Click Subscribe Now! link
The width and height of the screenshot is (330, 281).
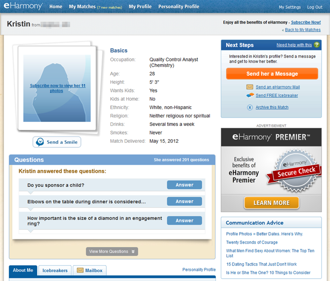(x=306, y=23)
